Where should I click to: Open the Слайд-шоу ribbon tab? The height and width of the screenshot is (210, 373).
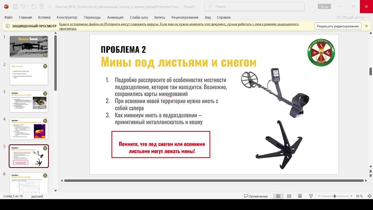coord(139,17)
